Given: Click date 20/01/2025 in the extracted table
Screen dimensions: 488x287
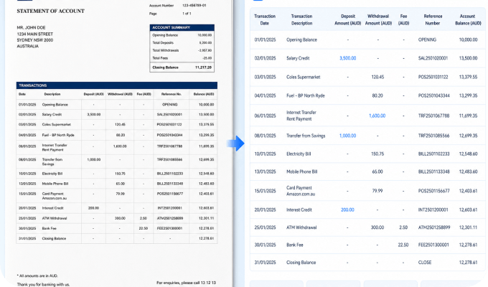Looking at the screenshot, I should coord(265,210).
